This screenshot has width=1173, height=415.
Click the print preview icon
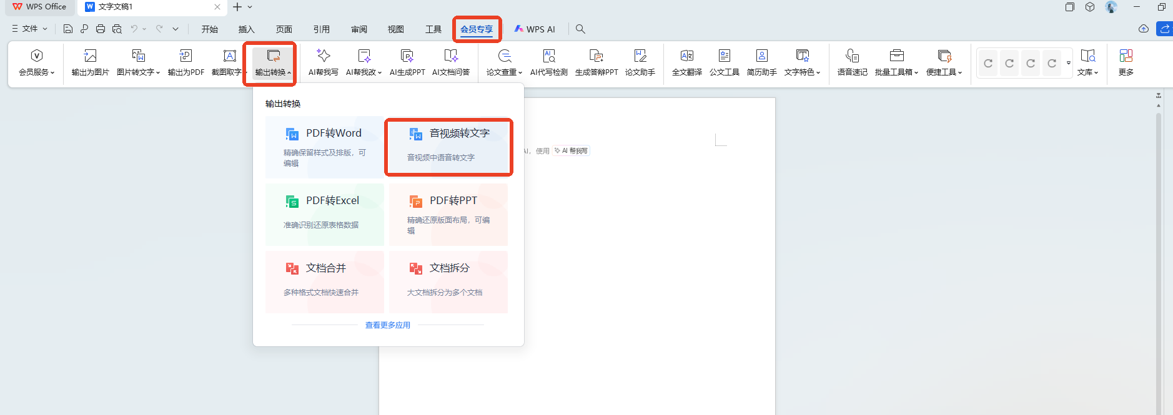click(117, 29)
